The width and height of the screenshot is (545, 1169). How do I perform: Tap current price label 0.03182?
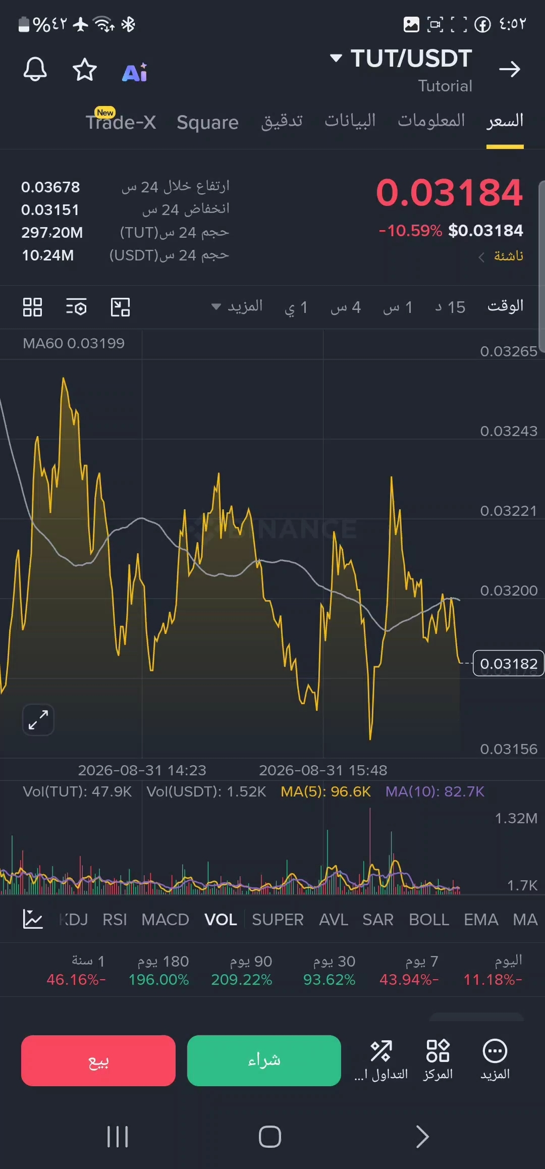click(509, 663)
